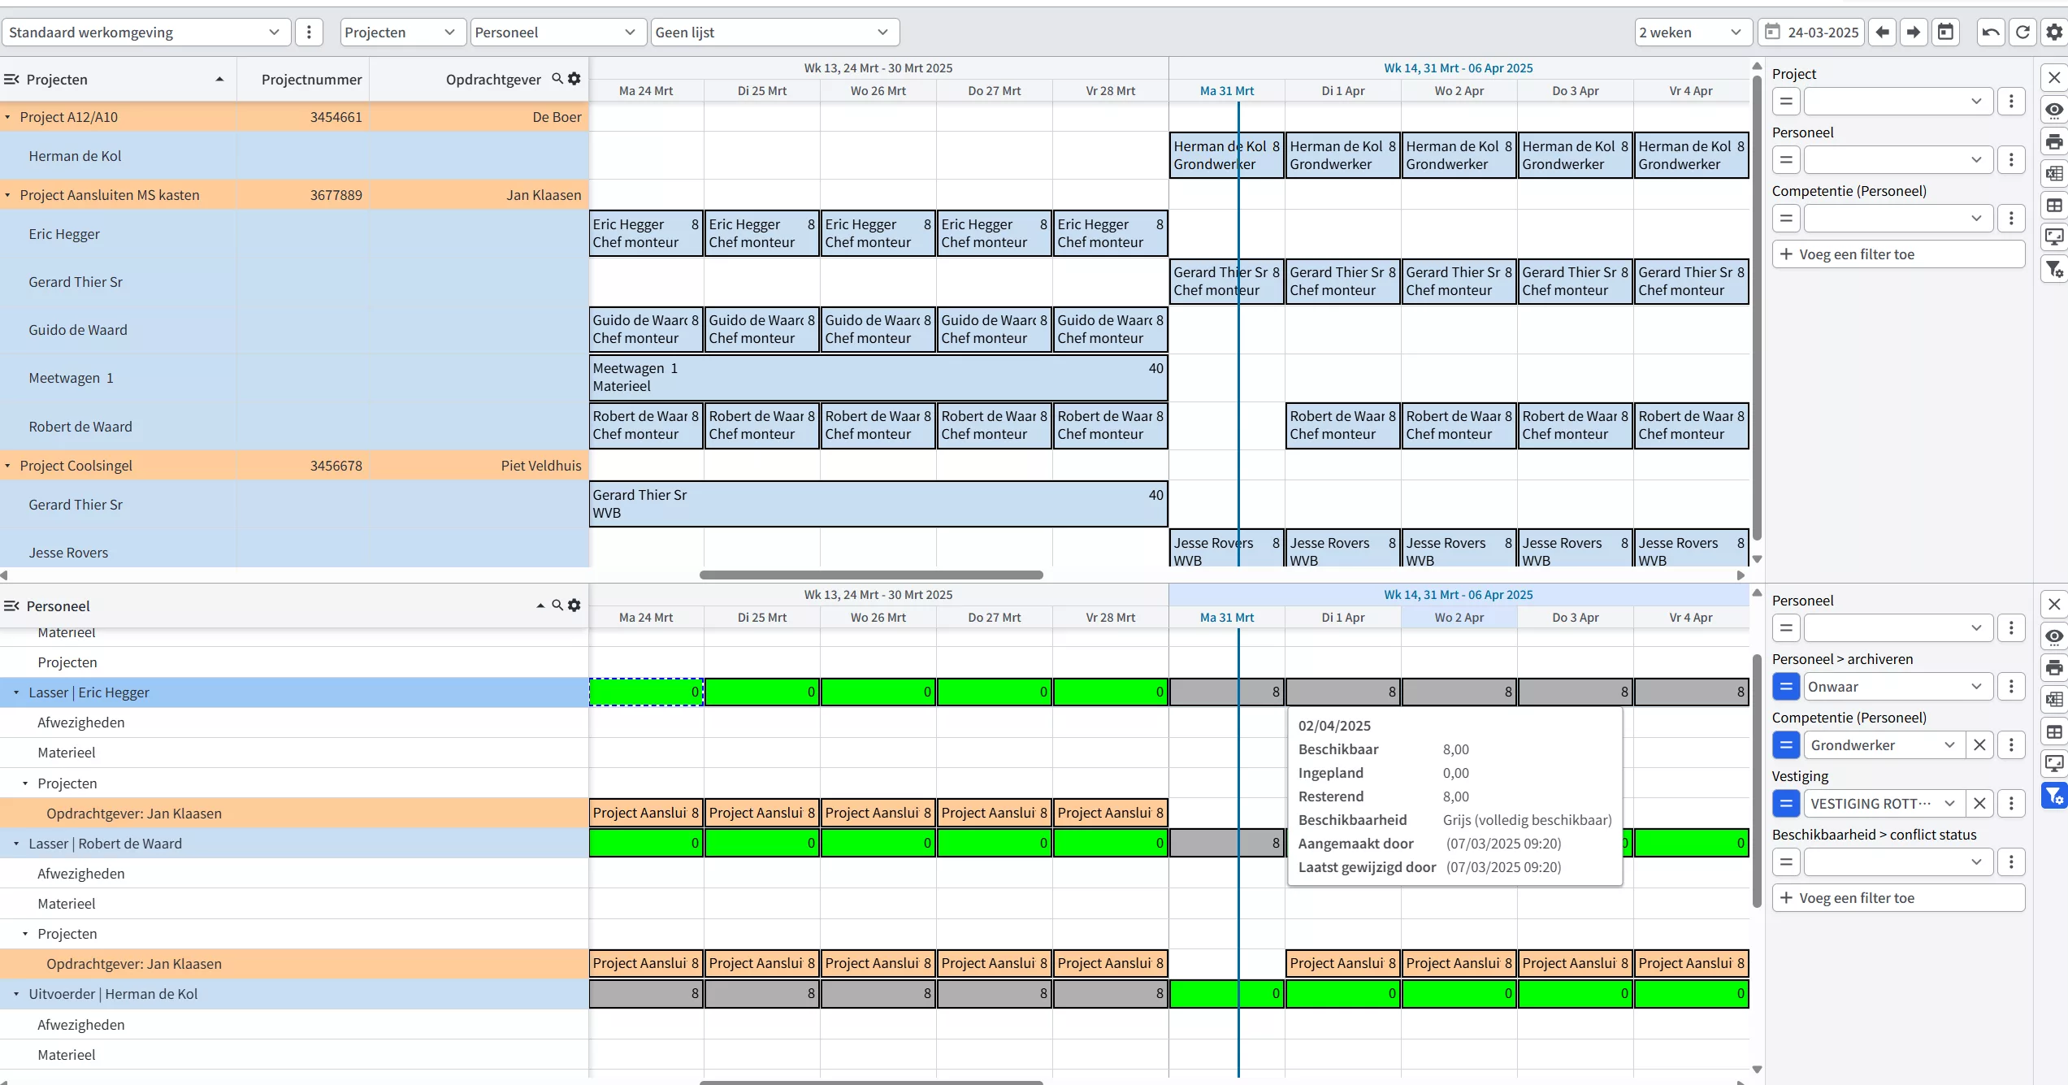The image size is (2068, 1085).
Task: Click the Projectnummer column header
Action: coord(311,80)
